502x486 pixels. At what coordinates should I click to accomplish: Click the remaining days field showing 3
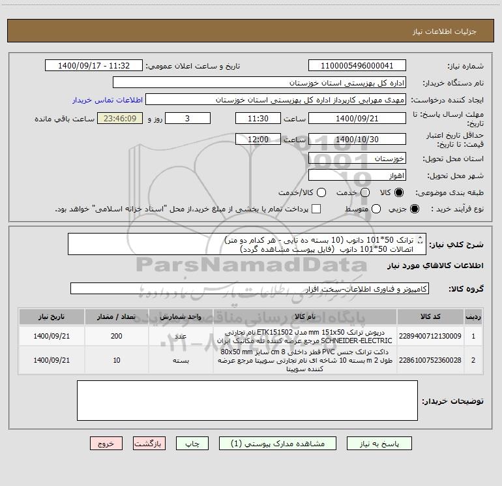[188, 118]
